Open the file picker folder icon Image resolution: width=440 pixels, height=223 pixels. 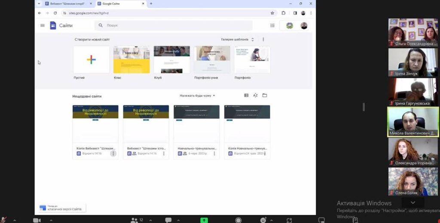265,96
